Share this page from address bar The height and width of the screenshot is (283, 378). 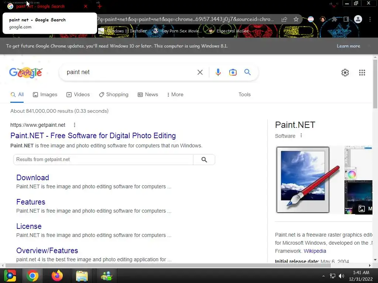tap(284, 19)
